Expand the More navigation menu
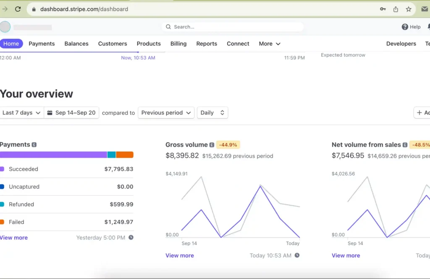 click(x=270, y=44)
